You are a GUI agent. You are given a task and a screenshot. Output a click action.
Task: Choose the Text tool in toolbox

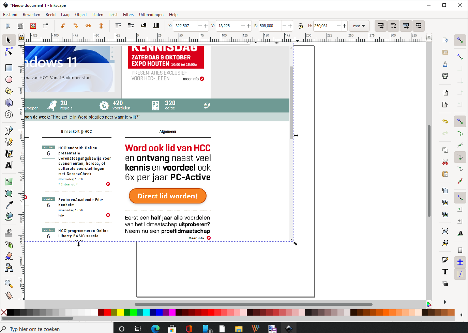pyautogui.click(x=9, y=165)
